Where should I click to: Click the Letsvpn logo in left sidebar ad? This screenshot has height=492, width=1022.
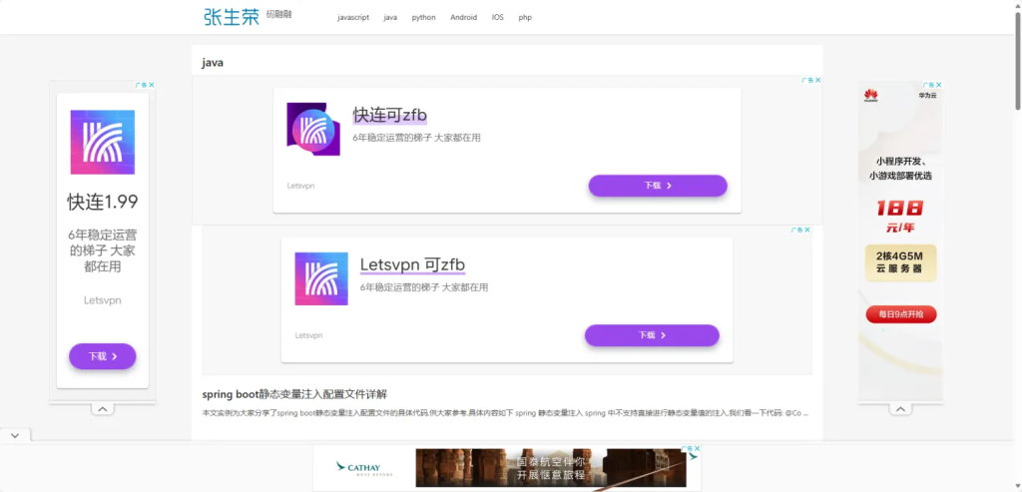point(103,142)
